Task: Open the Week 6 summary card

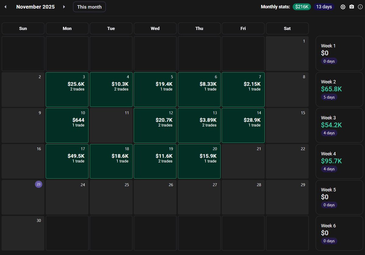Action: 339,233
